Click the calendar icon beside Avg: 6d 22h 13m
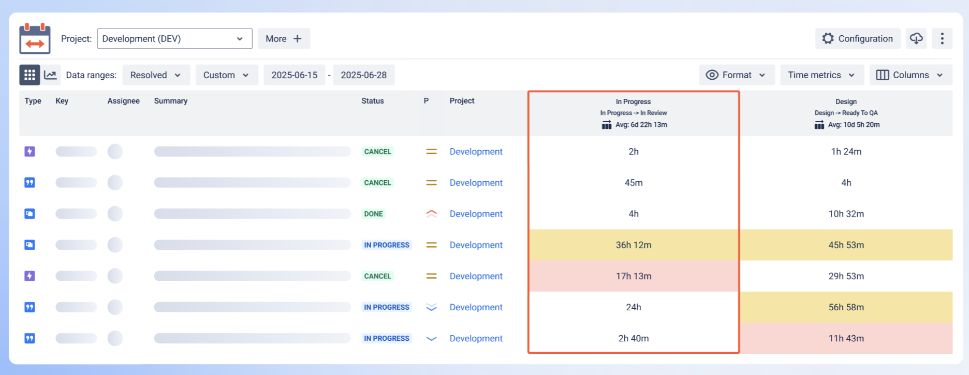 point(607,124)
